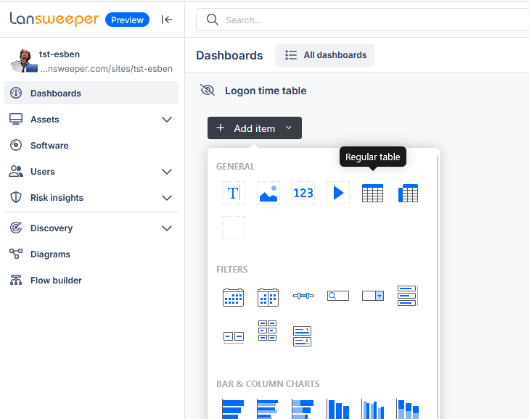The image size is (529, 419).
Task: Open Diagrams in the sidebar
Action: click(x=91, y=254)
